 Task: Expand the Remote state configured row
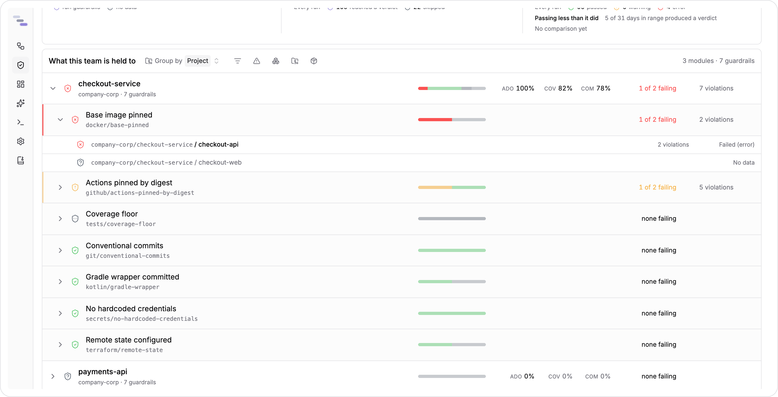[60, 344]
